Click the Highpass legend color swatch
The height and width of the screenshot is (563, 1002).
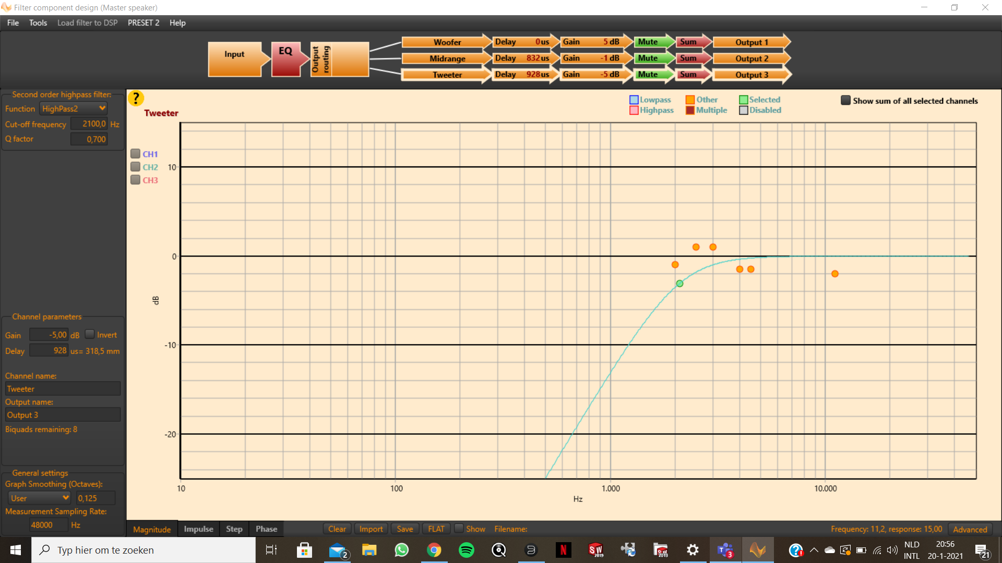point(634,110)
